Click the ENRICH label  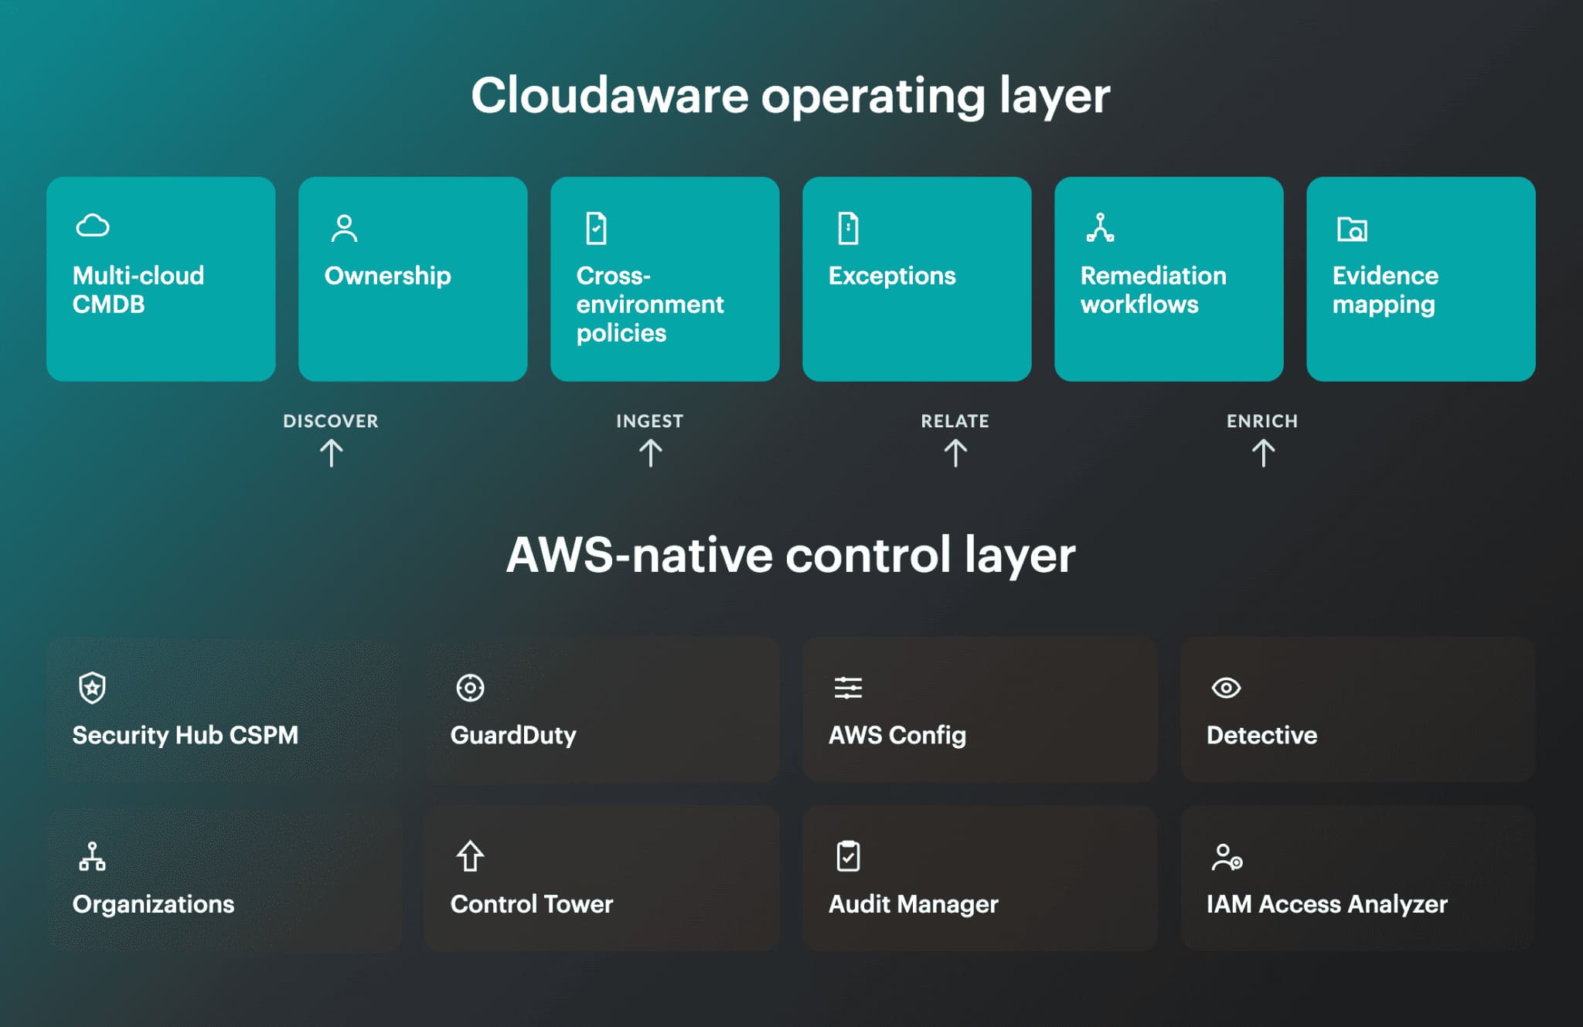click(x=1262, y=421)
